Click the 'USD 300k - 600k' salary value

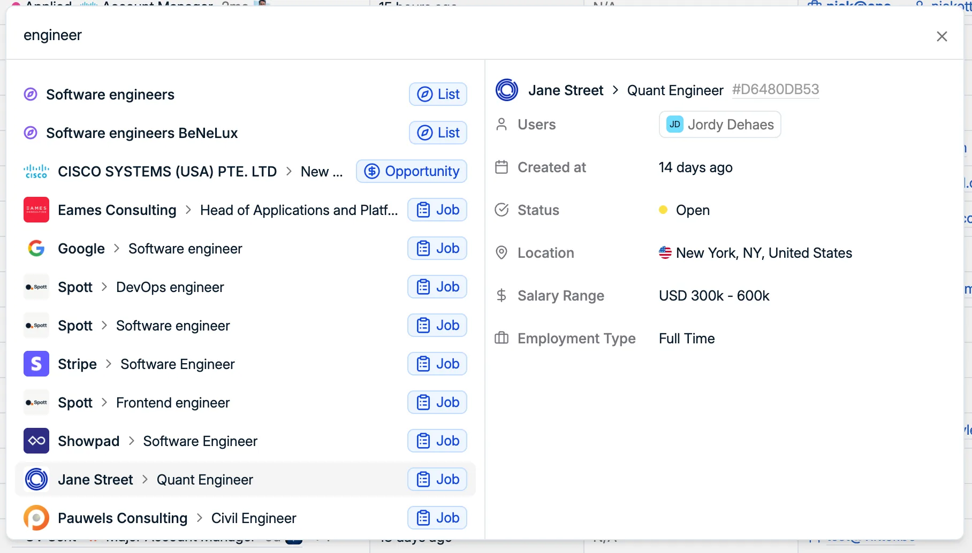pyautogui.click(x=714, y=296)
